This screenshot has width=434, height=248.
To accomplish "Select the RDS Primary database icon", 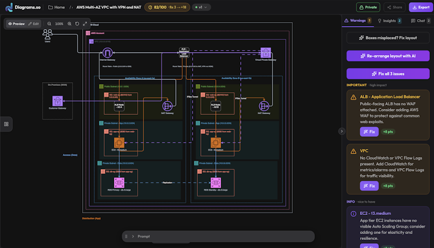I will (119, 183).
